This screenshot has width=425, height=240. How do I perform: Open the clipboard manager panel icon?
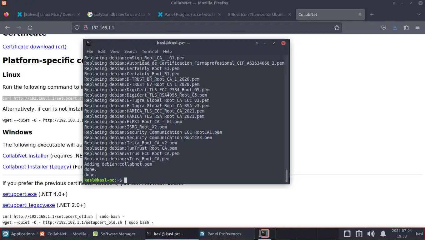pyautogui.click(x=359, y=234)
